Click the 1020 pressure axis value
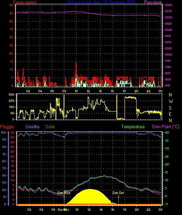The height and width of the screenshot is (215, 182). (168, 30)
